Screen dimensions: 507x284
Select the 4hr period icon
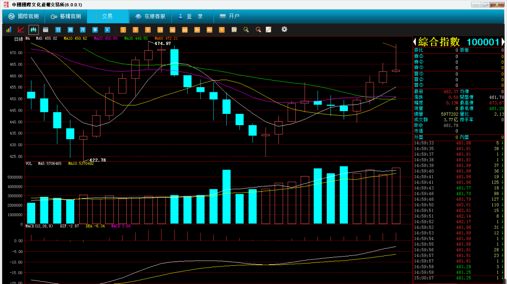(x=209, y=30)
